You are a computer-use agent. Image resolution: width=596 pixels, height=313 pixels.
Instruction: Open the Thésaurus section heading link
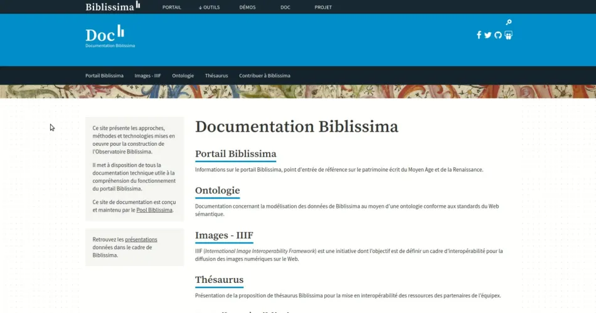(x=219, y=280)
